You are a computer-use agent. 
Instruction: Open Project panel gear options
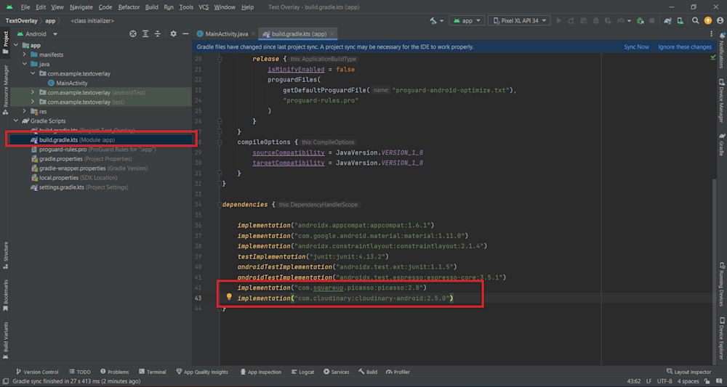pyautogui.click(x=174, y=34)
